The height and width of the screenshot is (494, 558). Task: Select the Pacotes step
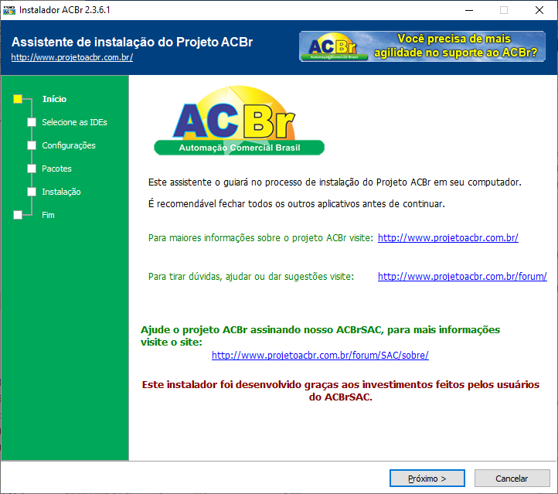pos(56,169)
